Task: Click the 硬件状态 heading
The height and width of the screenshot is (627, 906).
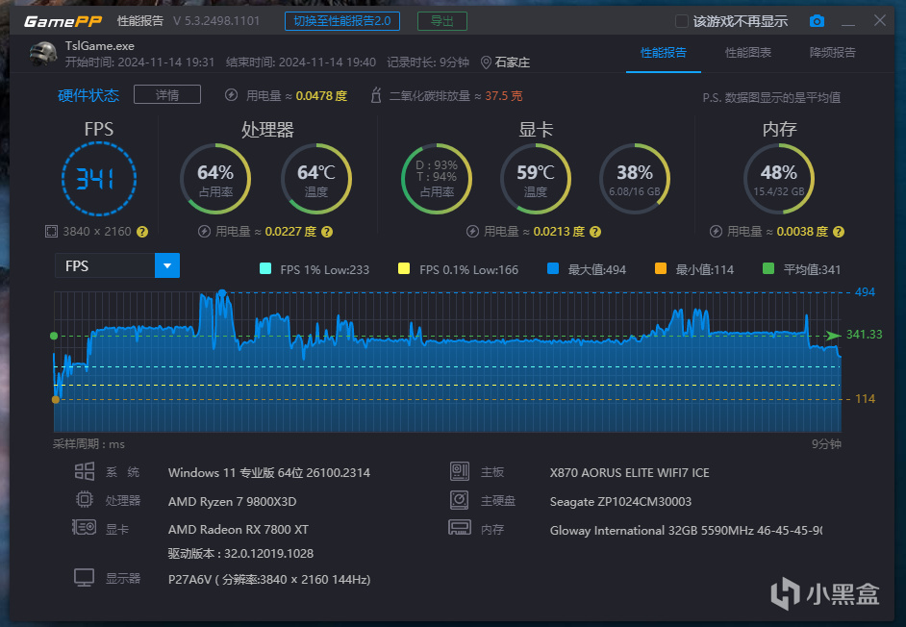Action: [88, 95]
